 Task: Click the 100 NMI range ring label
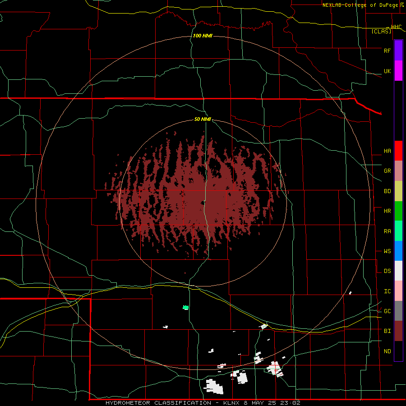(x=203, y=36)
